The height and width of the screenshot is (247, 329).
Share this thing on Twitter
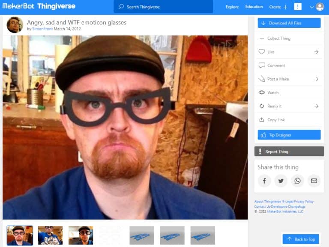pyautogui.click(x=281, y=181)
